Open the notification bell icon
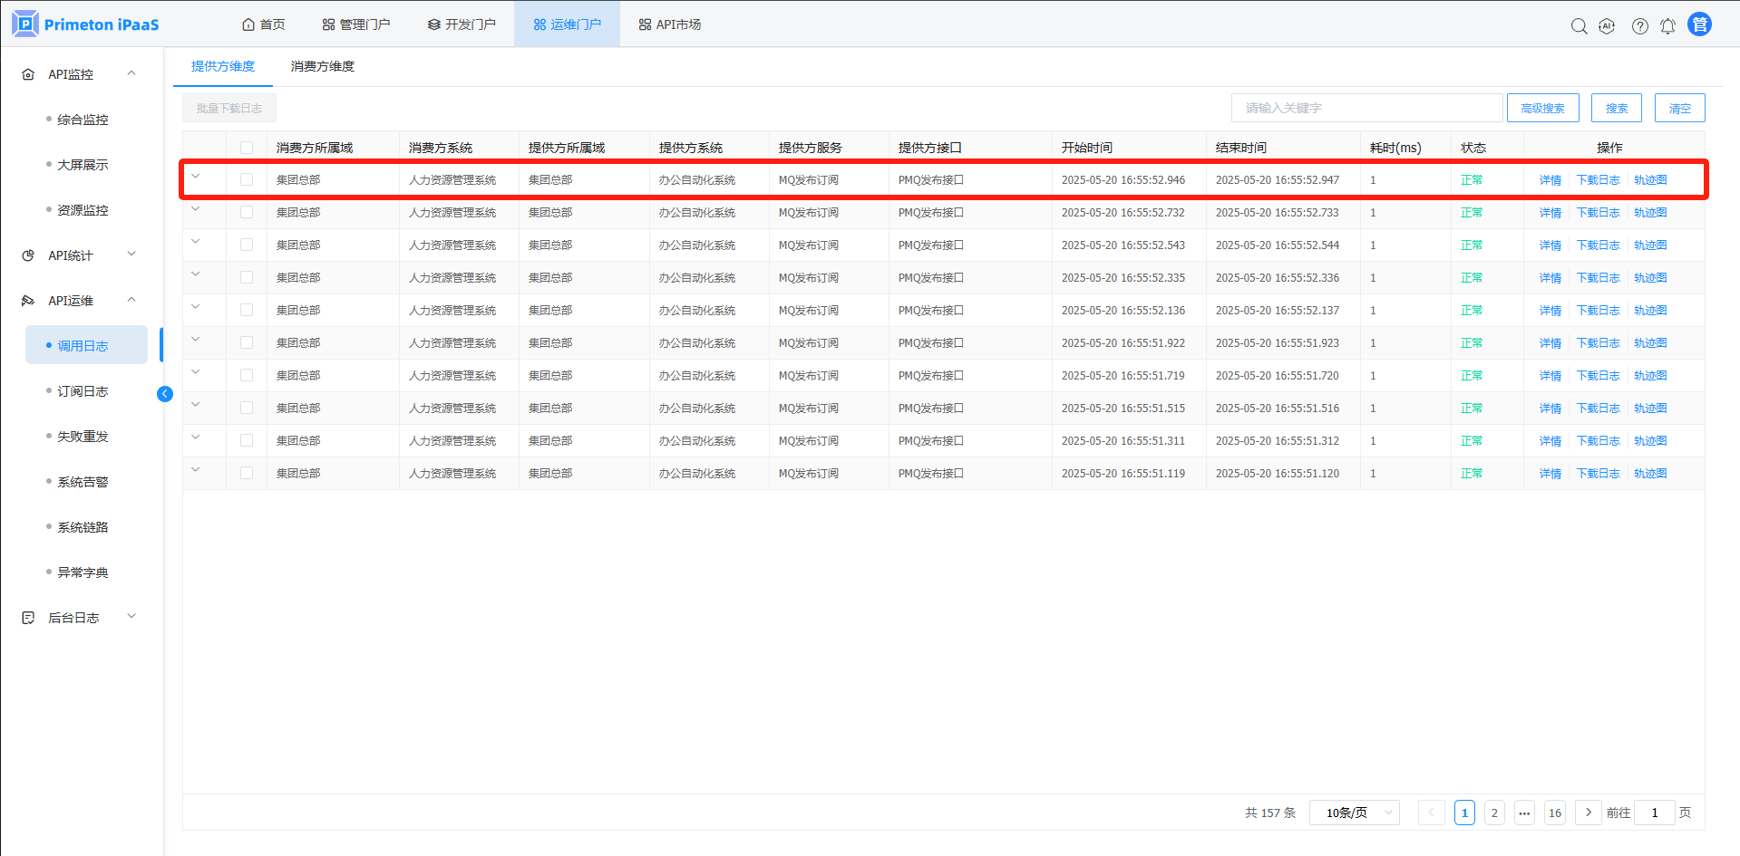 pyautogui.click(x=1667, y=26)
